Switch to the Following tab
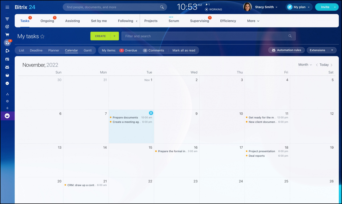Viewport: 342px width, 204px height. (126, 21)
